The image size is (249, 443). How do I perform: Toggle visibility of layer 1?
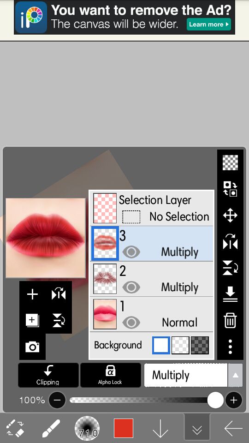tap(131, 323)
